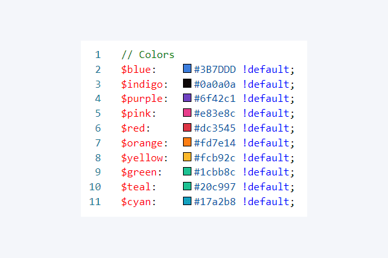Click the cyan #17a2b8 color swatch
Screen dimensions: 388x258
coord(187,201)
